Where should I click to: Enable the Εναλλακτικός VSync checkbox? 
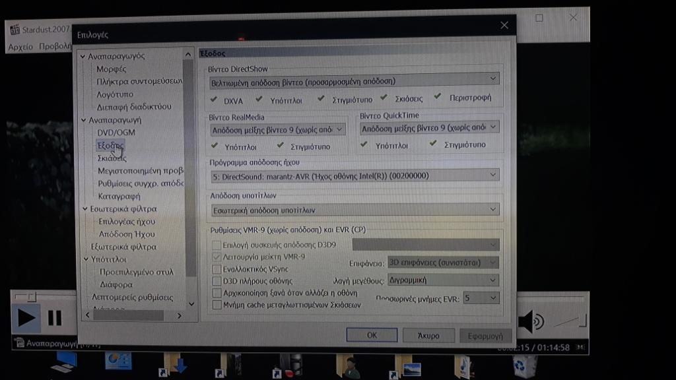(217, 269)
